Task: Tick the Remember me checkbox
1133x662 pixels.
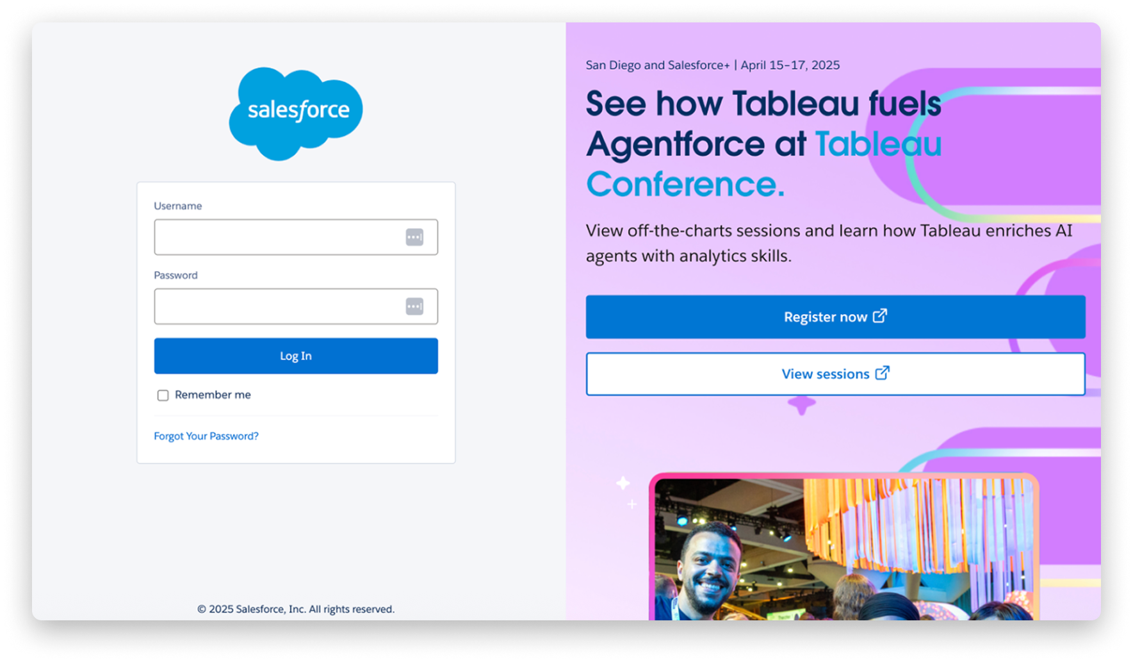Action: 163,395
